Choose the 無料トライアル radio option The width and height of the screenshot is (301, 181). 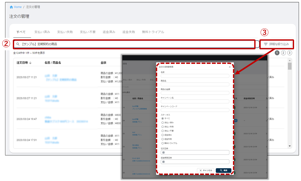pos(163,143)
